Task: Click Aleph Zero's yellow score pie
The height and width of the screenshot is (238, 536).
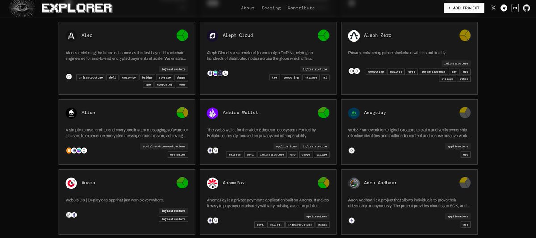Action: coord(465,35)
